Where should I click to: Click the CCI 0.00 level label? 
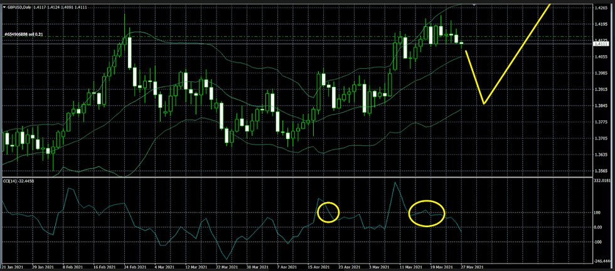[599, 227]
